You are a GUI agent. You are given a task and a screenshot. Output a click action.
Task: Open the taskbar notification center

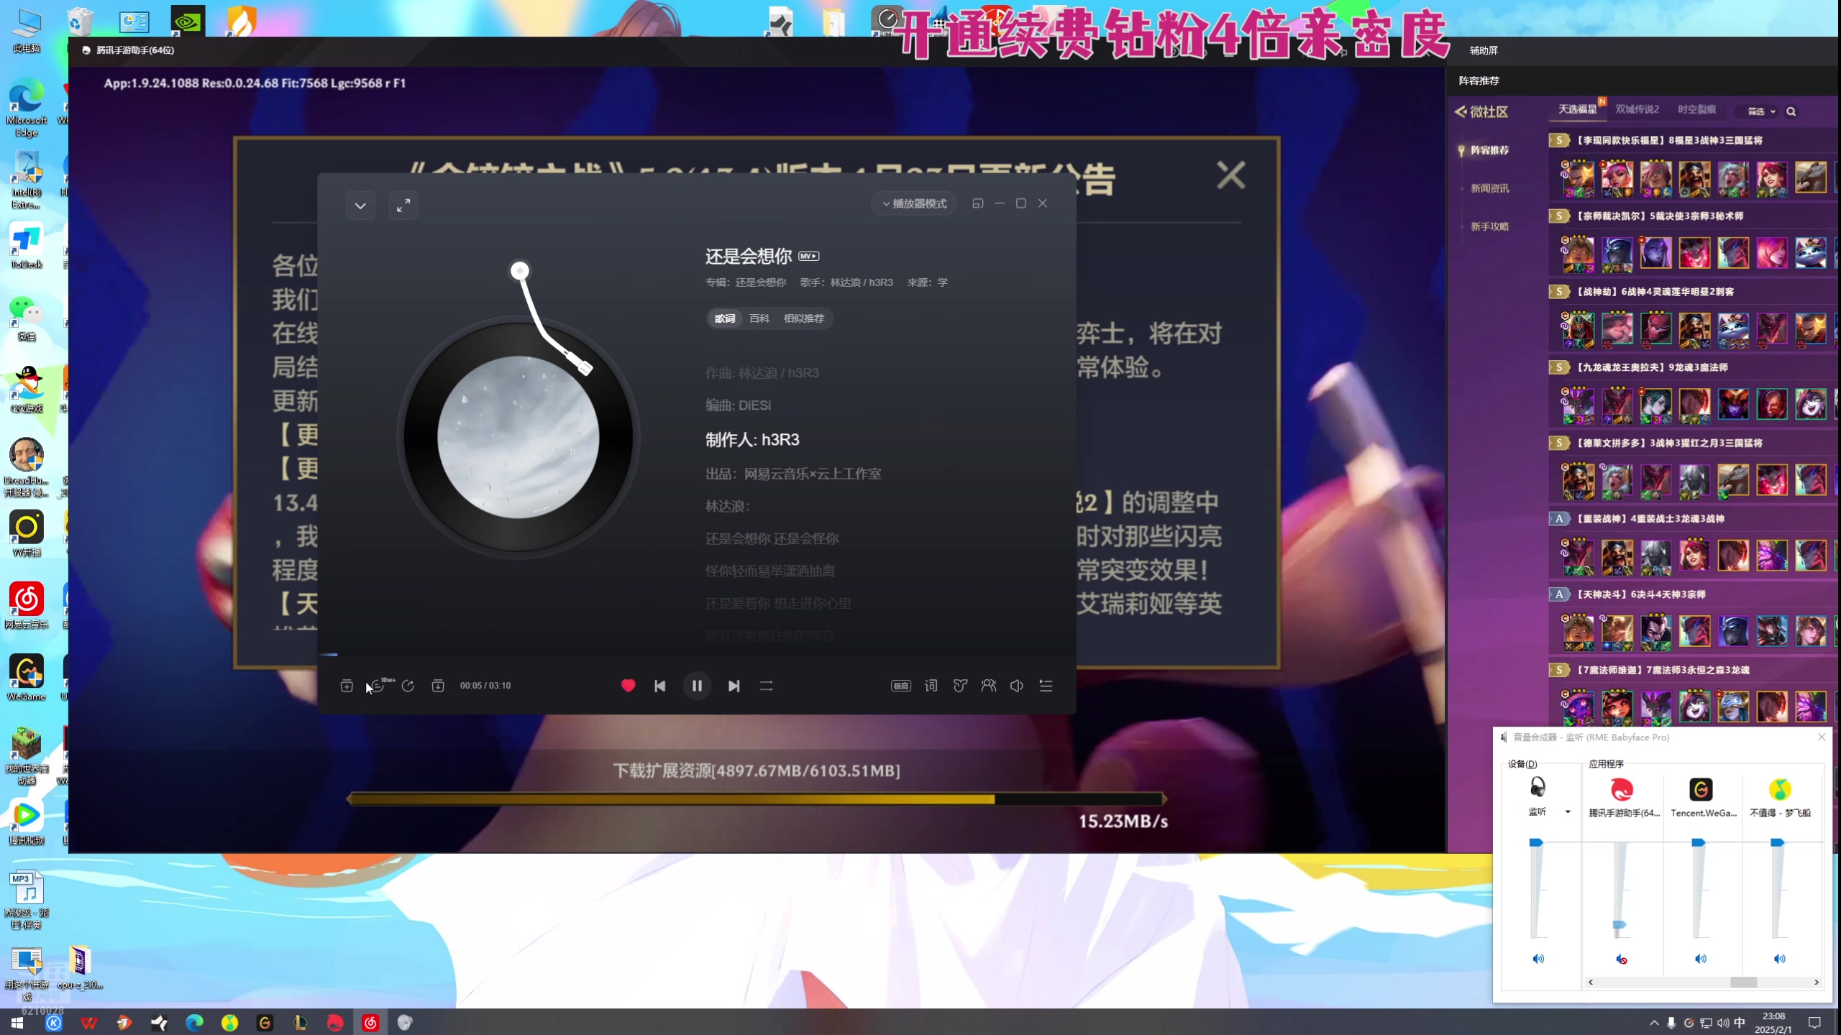click(x=1814, y=1023)
